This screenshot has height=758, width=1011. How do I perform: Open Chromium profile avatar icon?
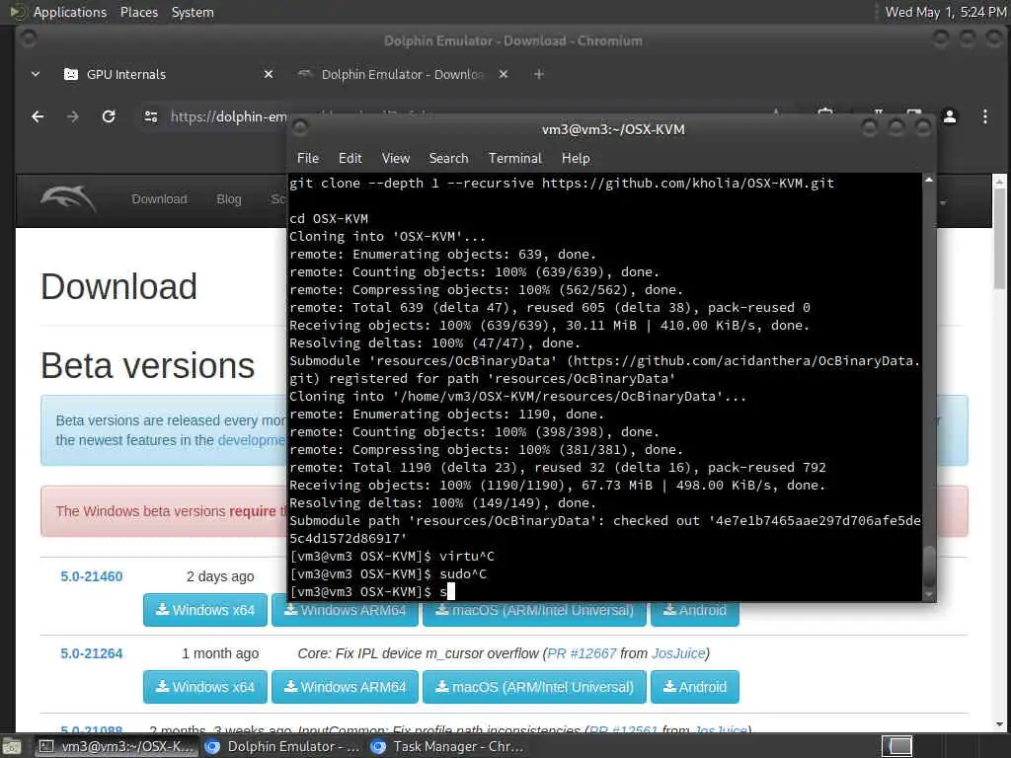950,116
